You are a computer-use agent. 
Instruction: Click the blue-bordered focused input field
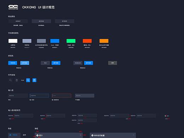click(39, 96)
